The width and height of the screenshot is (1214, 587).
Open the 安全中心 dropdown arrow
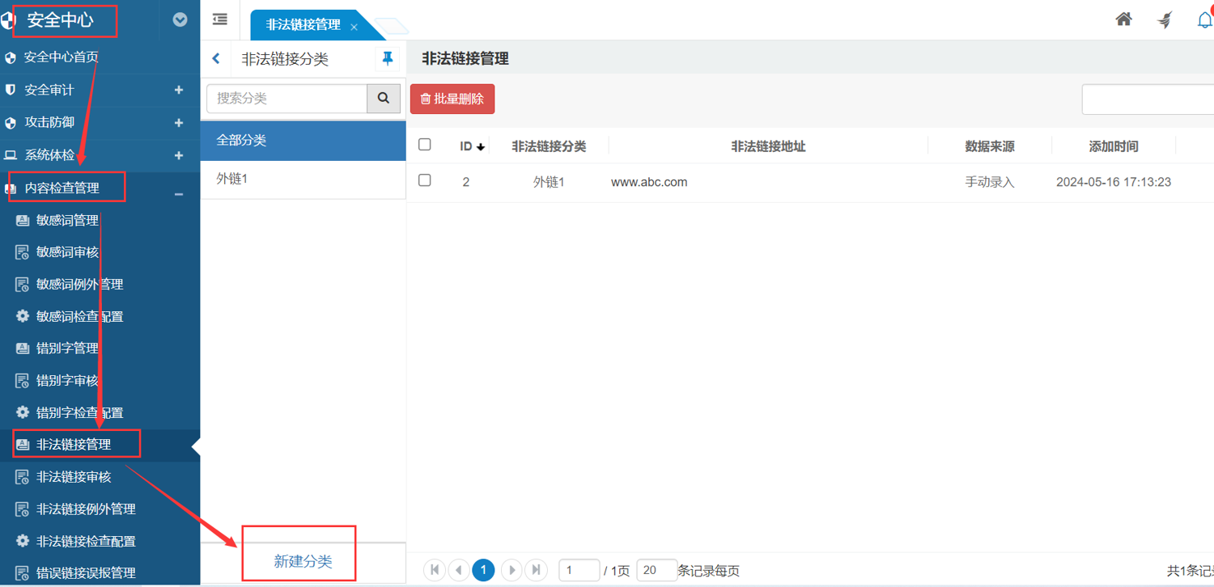pyautogui.click(x=180, y=19)
